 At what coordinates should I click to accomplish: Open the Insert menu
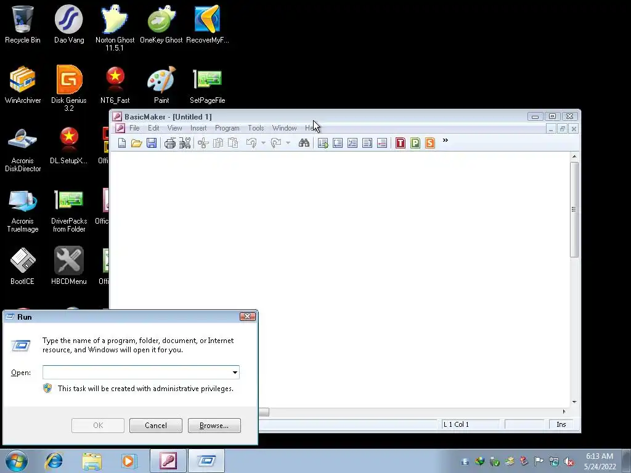[x=198, y=128]
